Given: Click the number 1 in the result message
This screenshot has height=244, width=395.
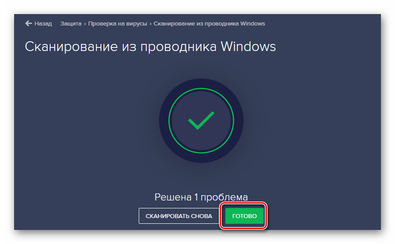Looking at the screenshot, I should pos(196,197).
